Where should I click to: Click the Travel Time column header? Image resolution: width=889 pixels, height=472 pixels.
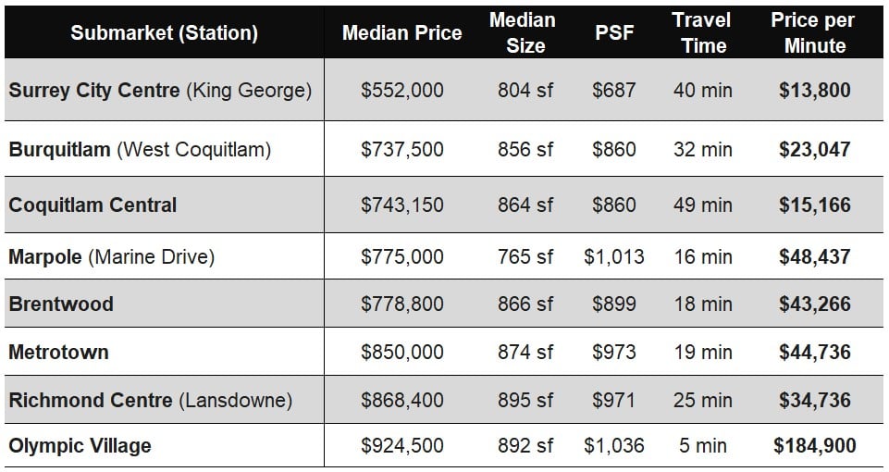(x=702, y=32)
